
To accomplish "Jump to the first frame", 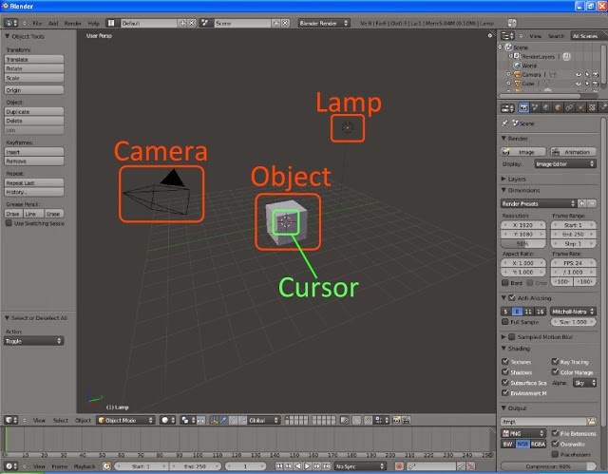I will [x=279, y=466].
